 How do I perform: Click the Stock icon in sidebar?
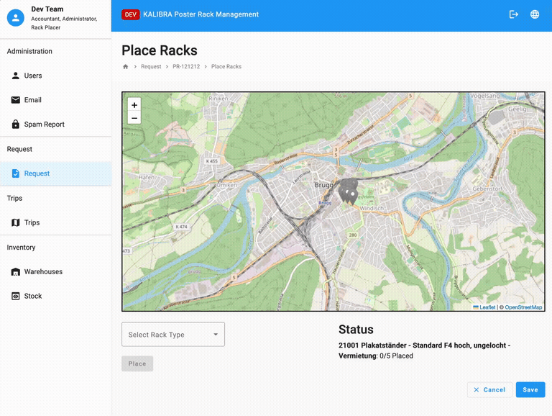[16, 296]
